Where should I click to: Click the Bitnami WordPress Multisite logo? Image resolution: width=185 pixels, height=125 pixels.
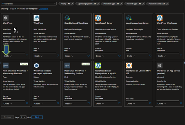pos(36,65)
